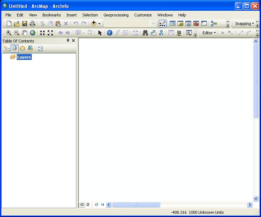Viewport: 261px width, 217px height.
Task: Switch to Data View at map bottom
Action: tap(82, 205)
